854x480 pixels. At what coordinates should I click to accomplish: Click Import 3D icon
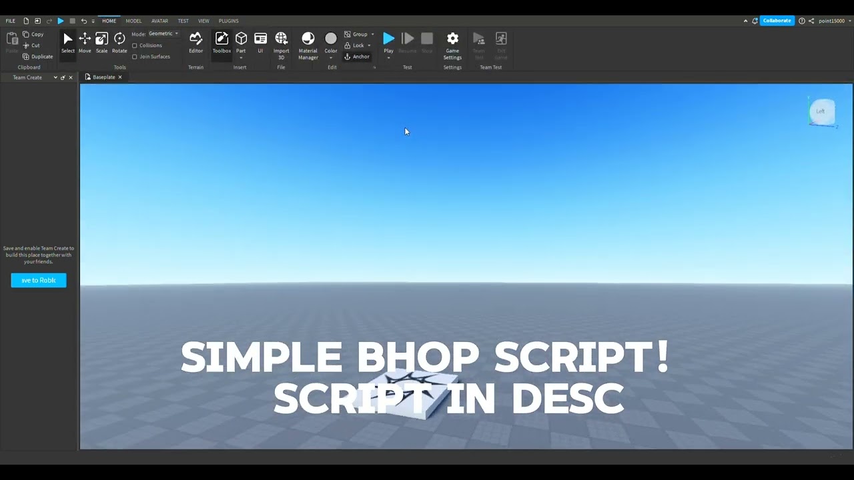(281, 45)
